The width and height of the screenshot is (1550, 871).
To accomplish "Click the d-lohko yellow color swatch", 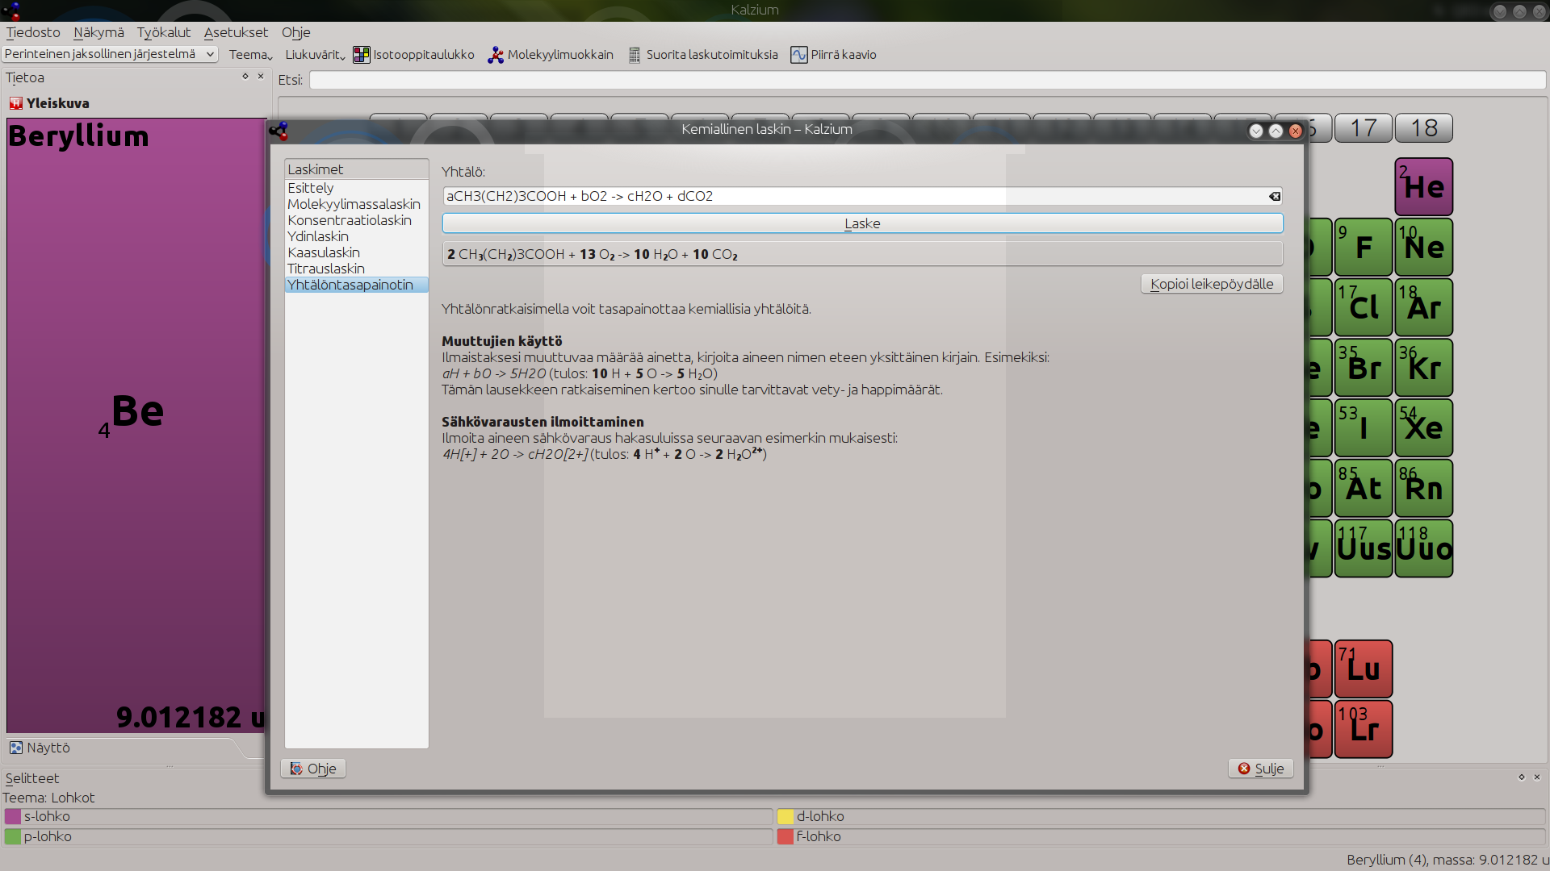I will [x=785, y=816].
